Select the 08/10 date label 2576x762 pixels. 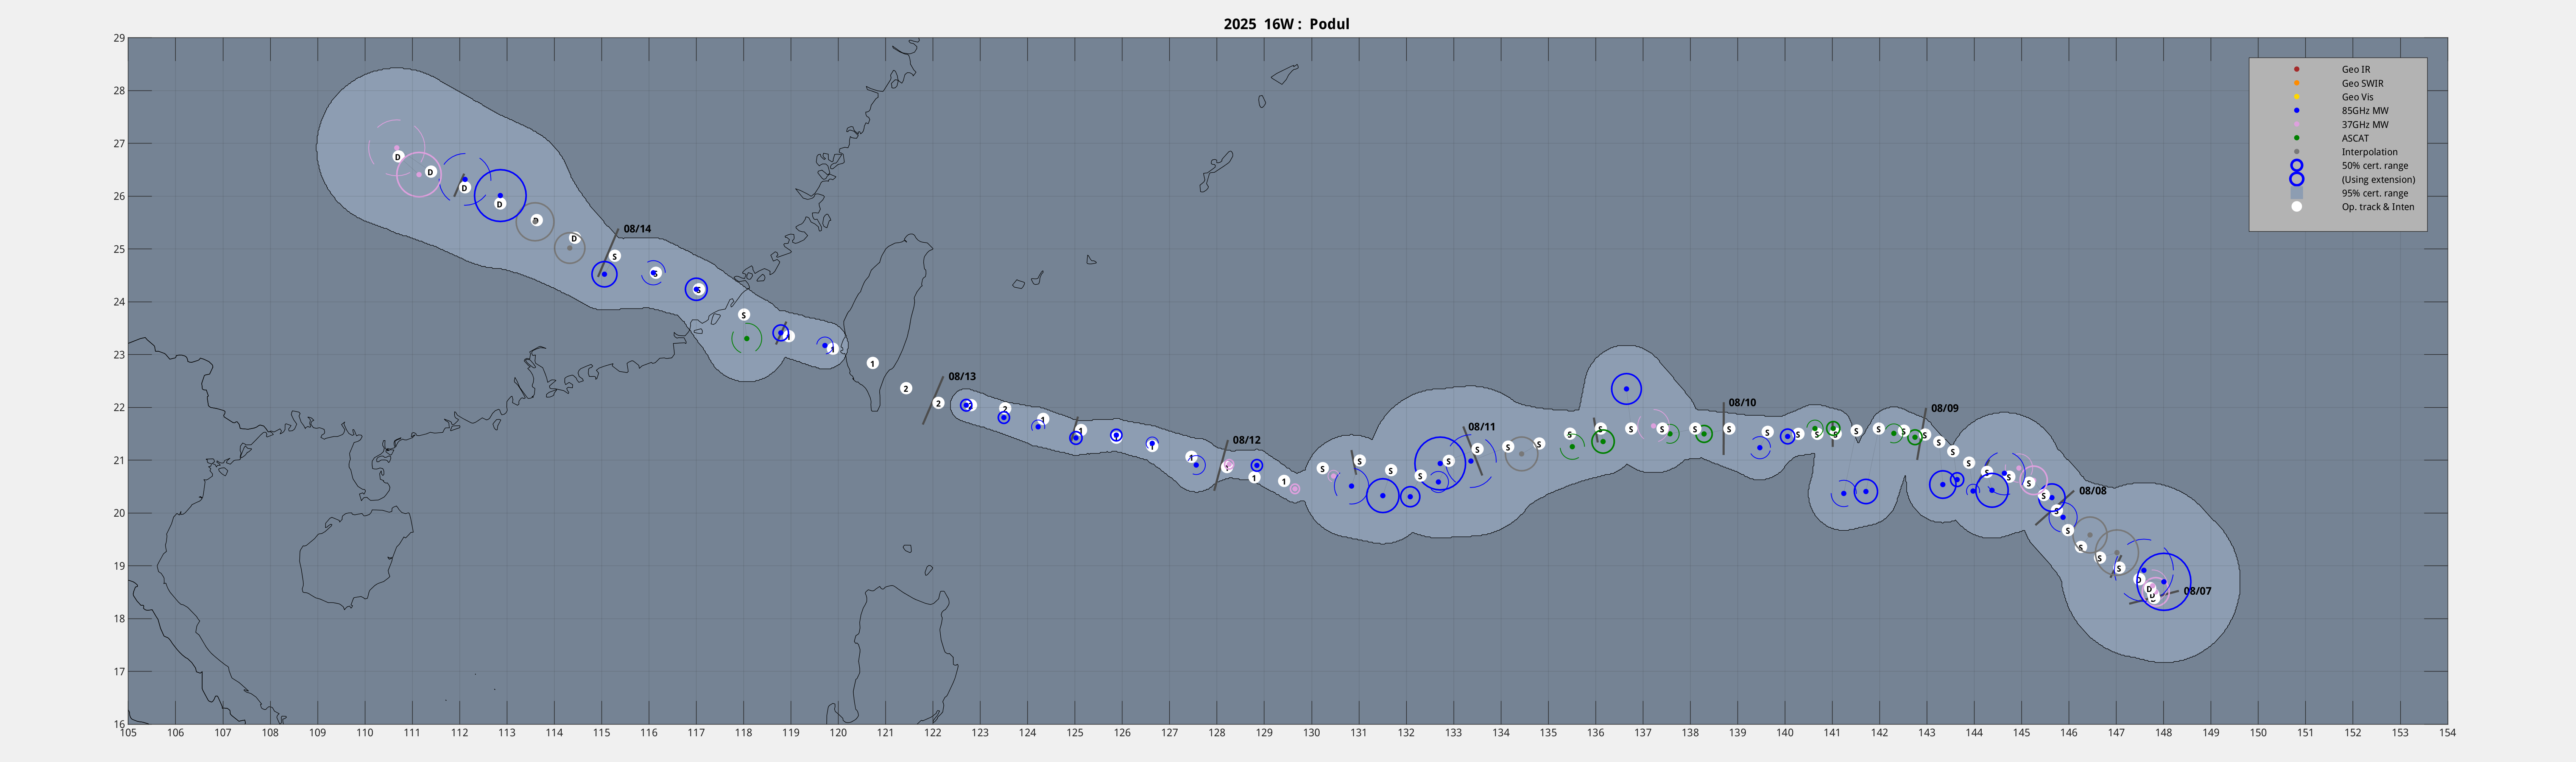(1742, 403)
